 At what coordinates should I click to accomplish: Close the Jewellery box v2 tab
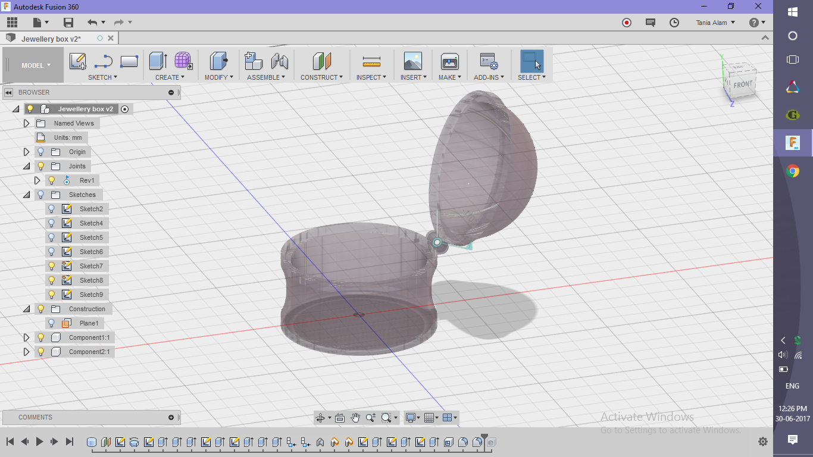click(111, 38)
